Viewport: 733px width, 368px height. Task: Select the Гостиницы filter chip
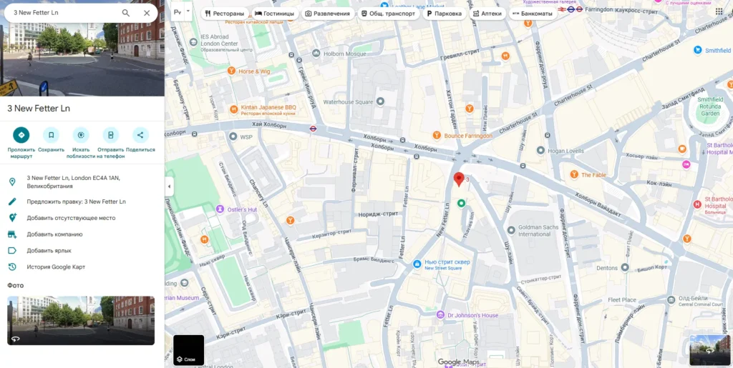point(274,14)
